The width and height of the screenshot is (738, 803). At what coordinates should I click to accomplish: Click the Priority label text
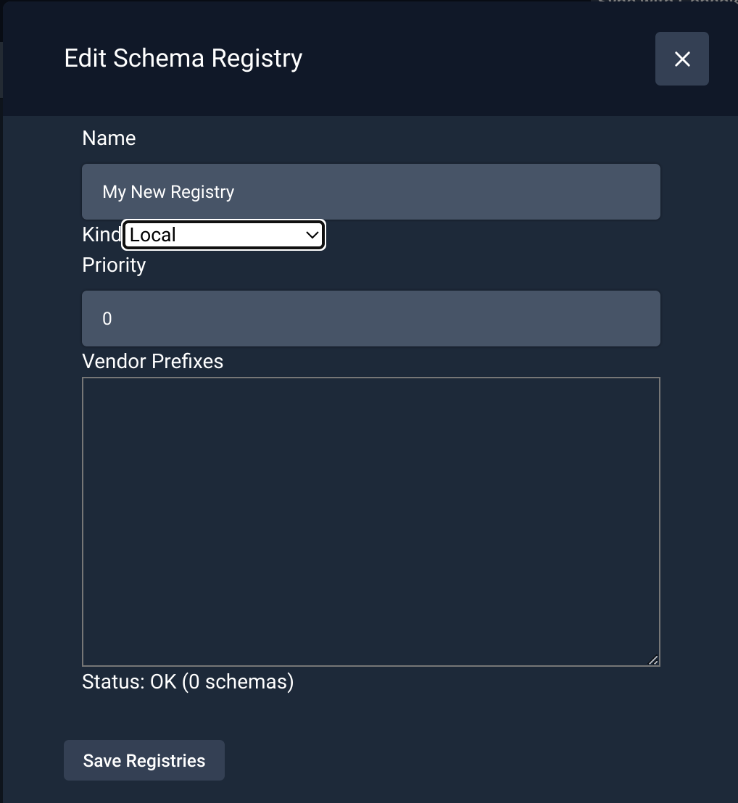click(114, 265)
